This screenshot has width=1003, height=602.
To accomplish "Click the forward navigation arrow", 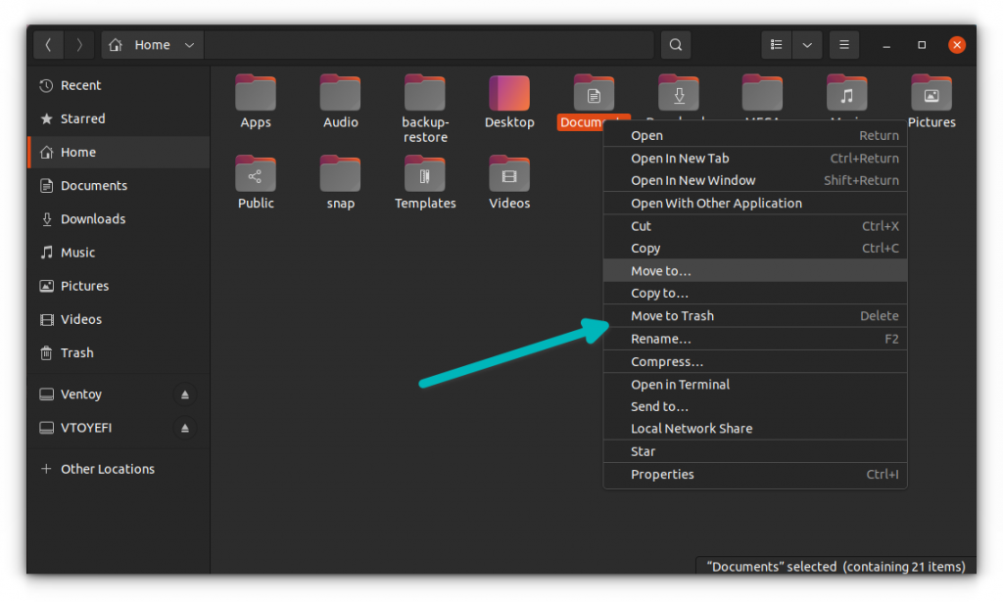I will (78, 44).
